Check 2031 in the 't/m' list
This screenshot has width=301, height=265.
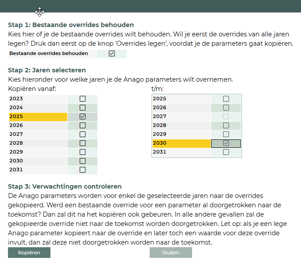click(x=226, y=152)
